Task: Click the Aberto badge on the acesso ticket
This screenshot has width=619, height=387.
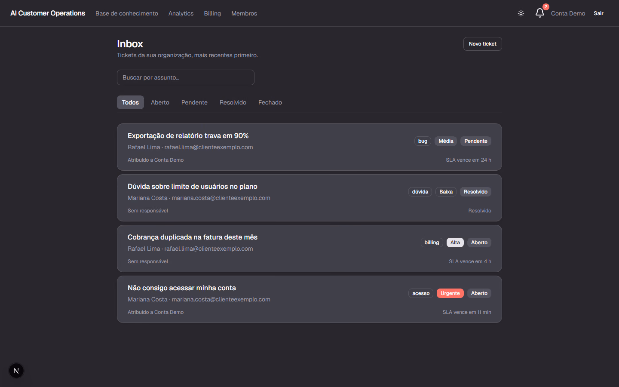Action: point(479,293)
